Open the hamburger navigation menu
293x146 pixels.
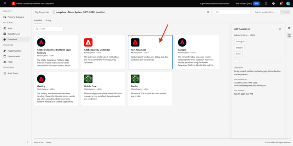[x=5, y=4]
